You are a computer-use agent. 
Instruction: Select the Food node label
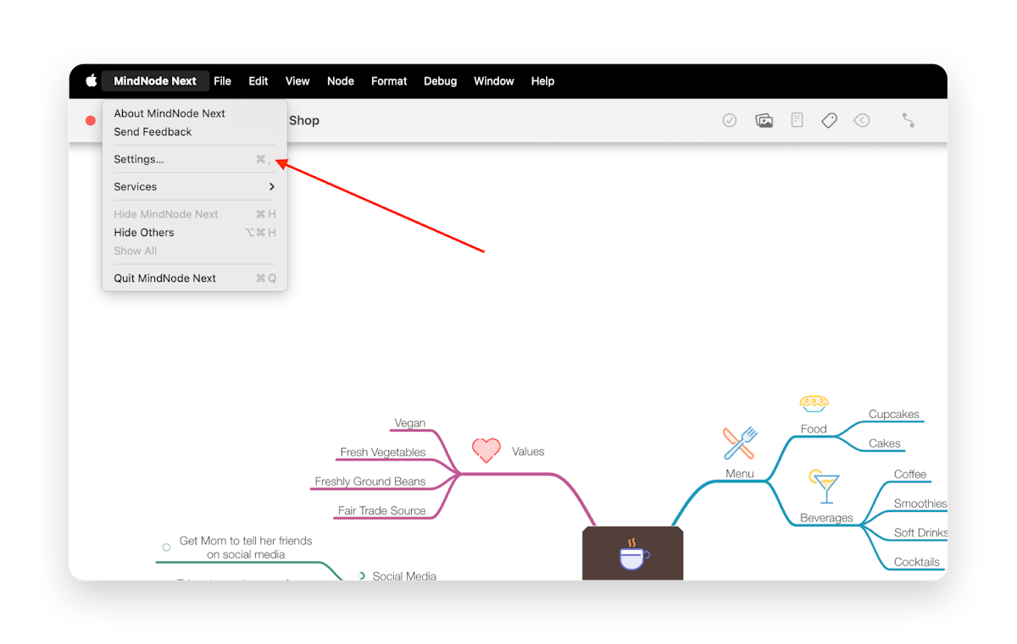pyautogui.click(x=814, y=429)
